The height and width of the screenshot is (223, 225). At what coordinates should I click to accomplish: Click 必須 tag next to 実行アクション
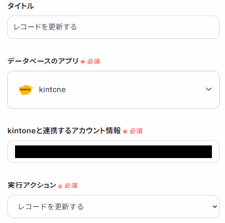[71, 186]
